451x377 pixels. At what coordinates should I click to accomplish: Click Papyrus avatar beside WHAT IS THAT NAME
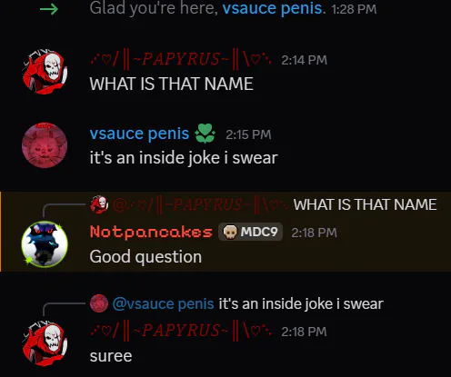click(45, 72)
